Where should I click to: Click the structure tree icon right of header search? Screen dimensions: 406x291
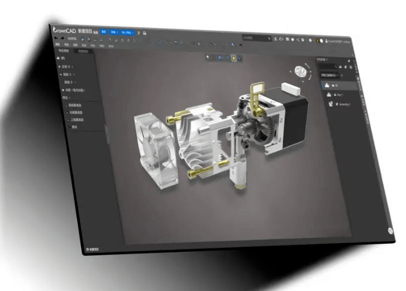pyautogui.click(x=275, y=39)
